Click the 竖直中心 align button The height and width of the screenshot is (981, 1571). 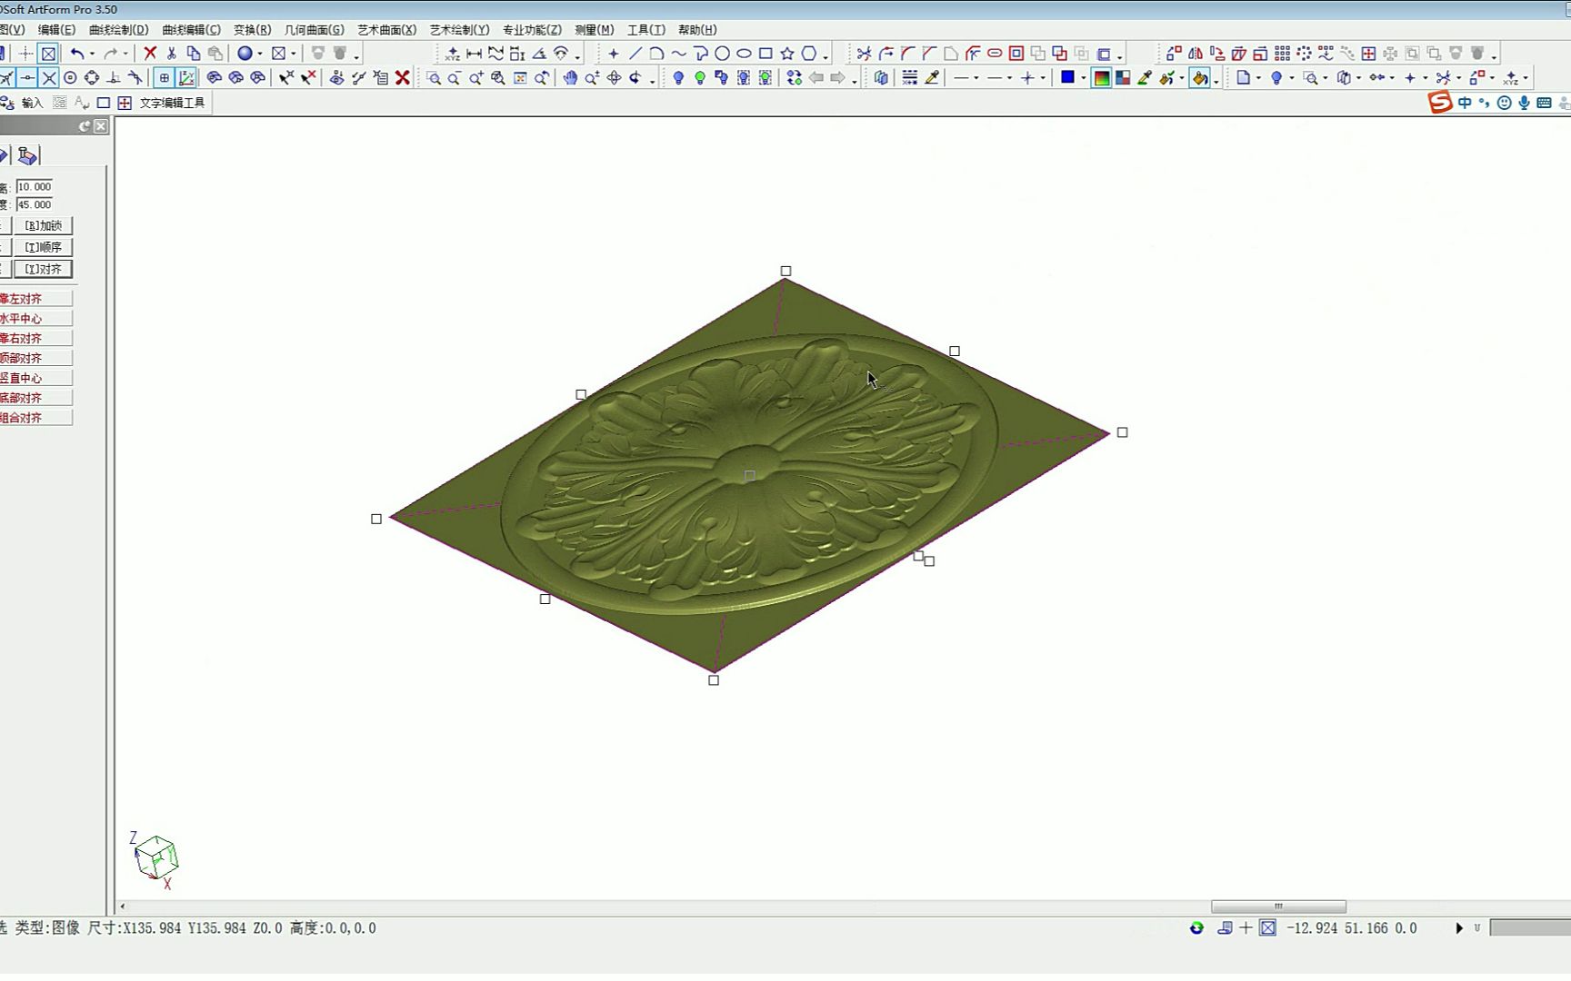pos(35,378)
